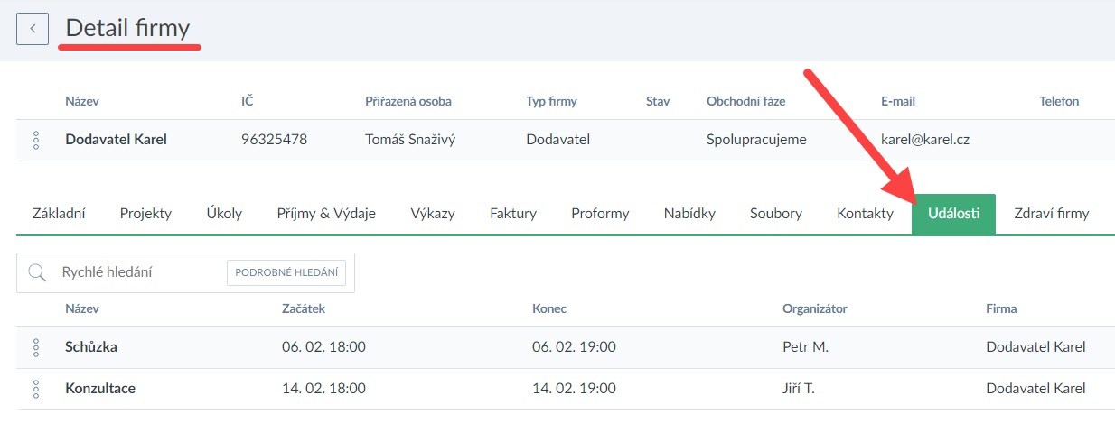1115x432 pixels.
Task: Switch to the Základní tab
Action: coord(59,214)
